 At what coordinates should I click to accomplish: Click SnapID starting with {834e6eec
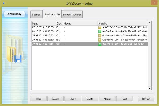coord(125,36)
